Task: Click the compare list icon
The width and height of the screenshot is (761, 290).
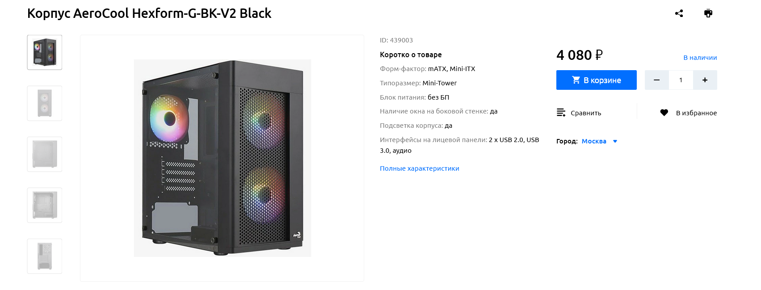Action: pos(561,113)
